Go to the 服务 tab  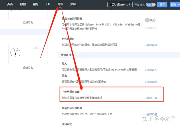pos(36,4)
